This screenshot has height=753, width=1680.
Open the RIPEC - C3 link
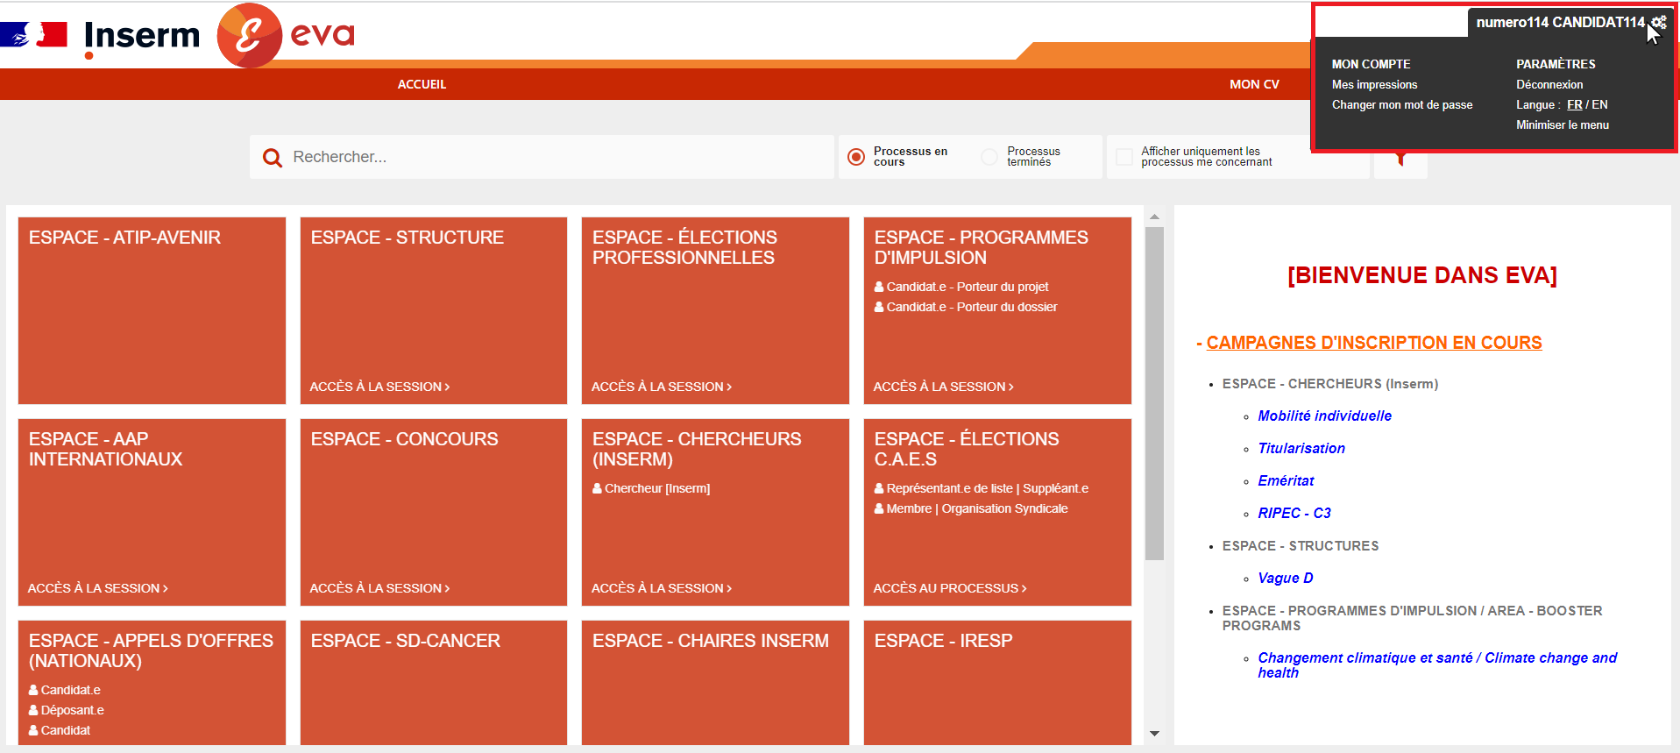coord(1294,513)
